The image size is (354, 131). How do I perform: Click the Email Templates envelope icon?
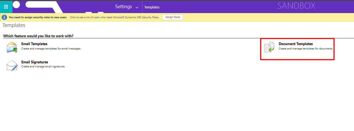[x=12, y=47]
